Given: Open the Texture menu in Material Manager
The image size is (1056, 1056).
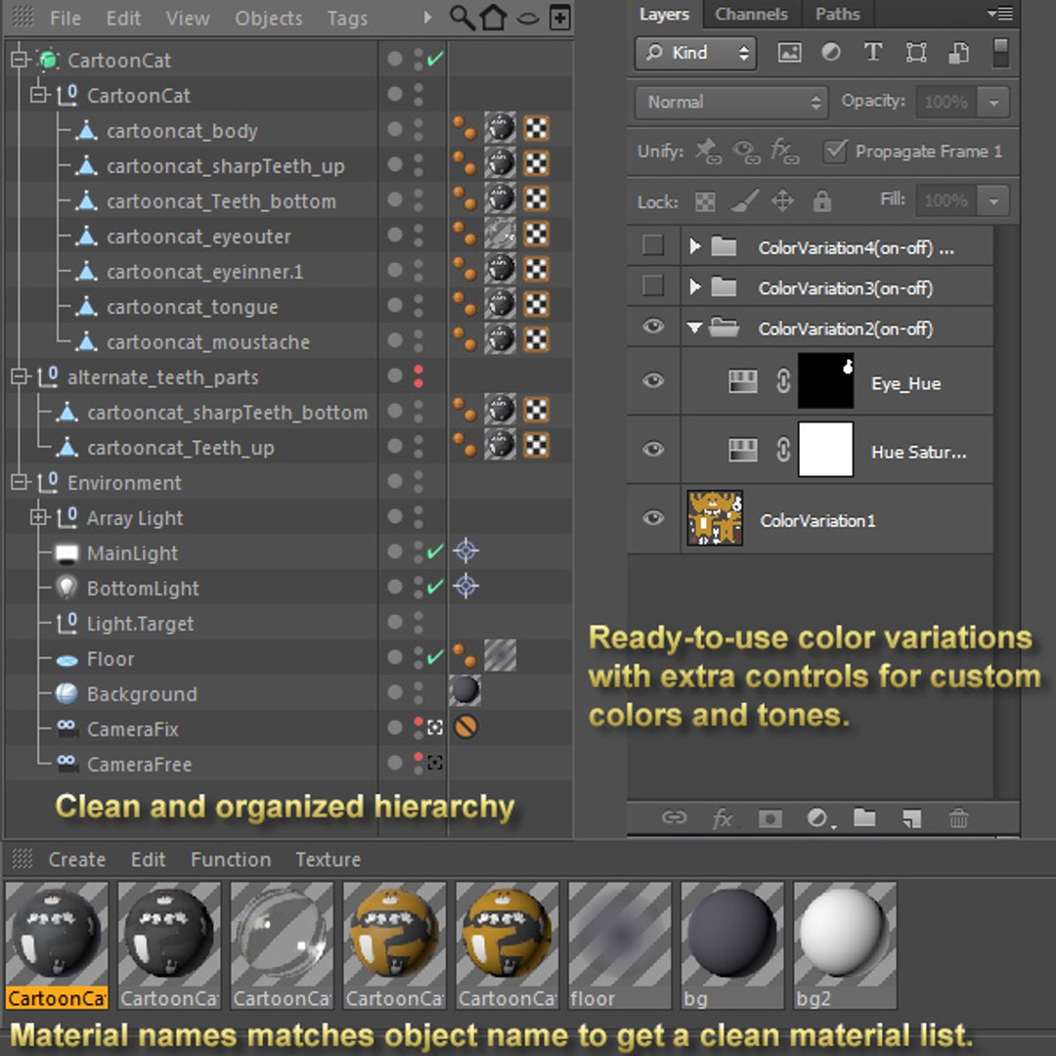Looking at the screenshot, I should [328, 859].
